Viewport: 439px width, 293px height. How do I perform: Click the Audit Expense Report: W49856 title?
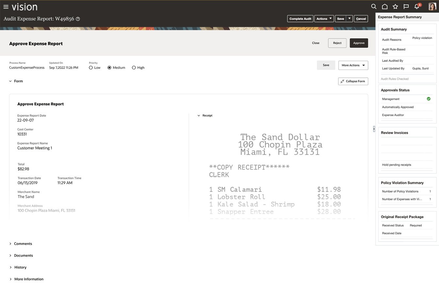[x=39, y=19]
